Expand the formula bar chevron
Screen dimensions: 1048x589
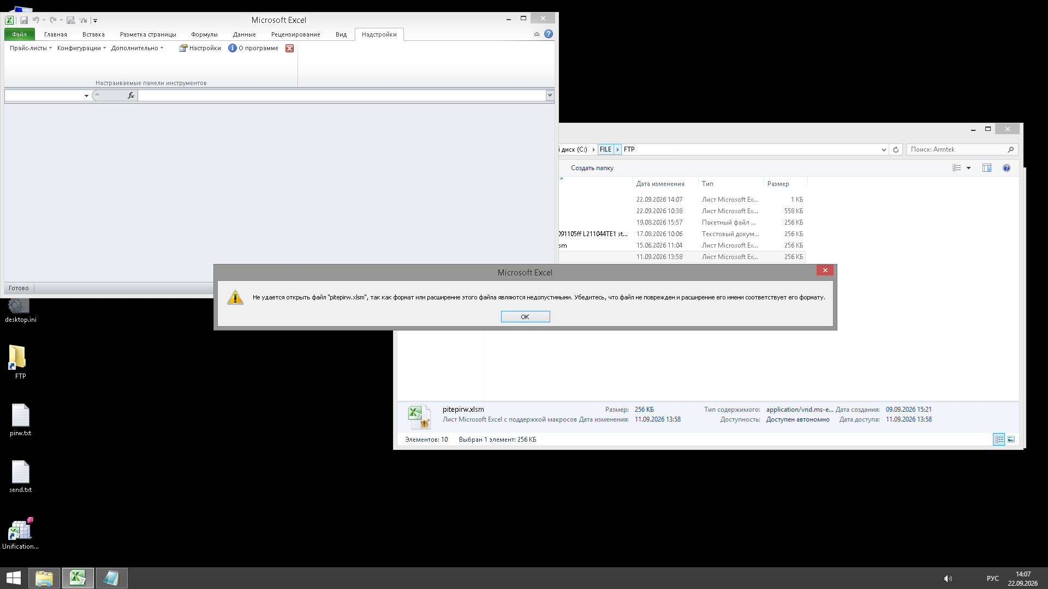click(550, 95)
